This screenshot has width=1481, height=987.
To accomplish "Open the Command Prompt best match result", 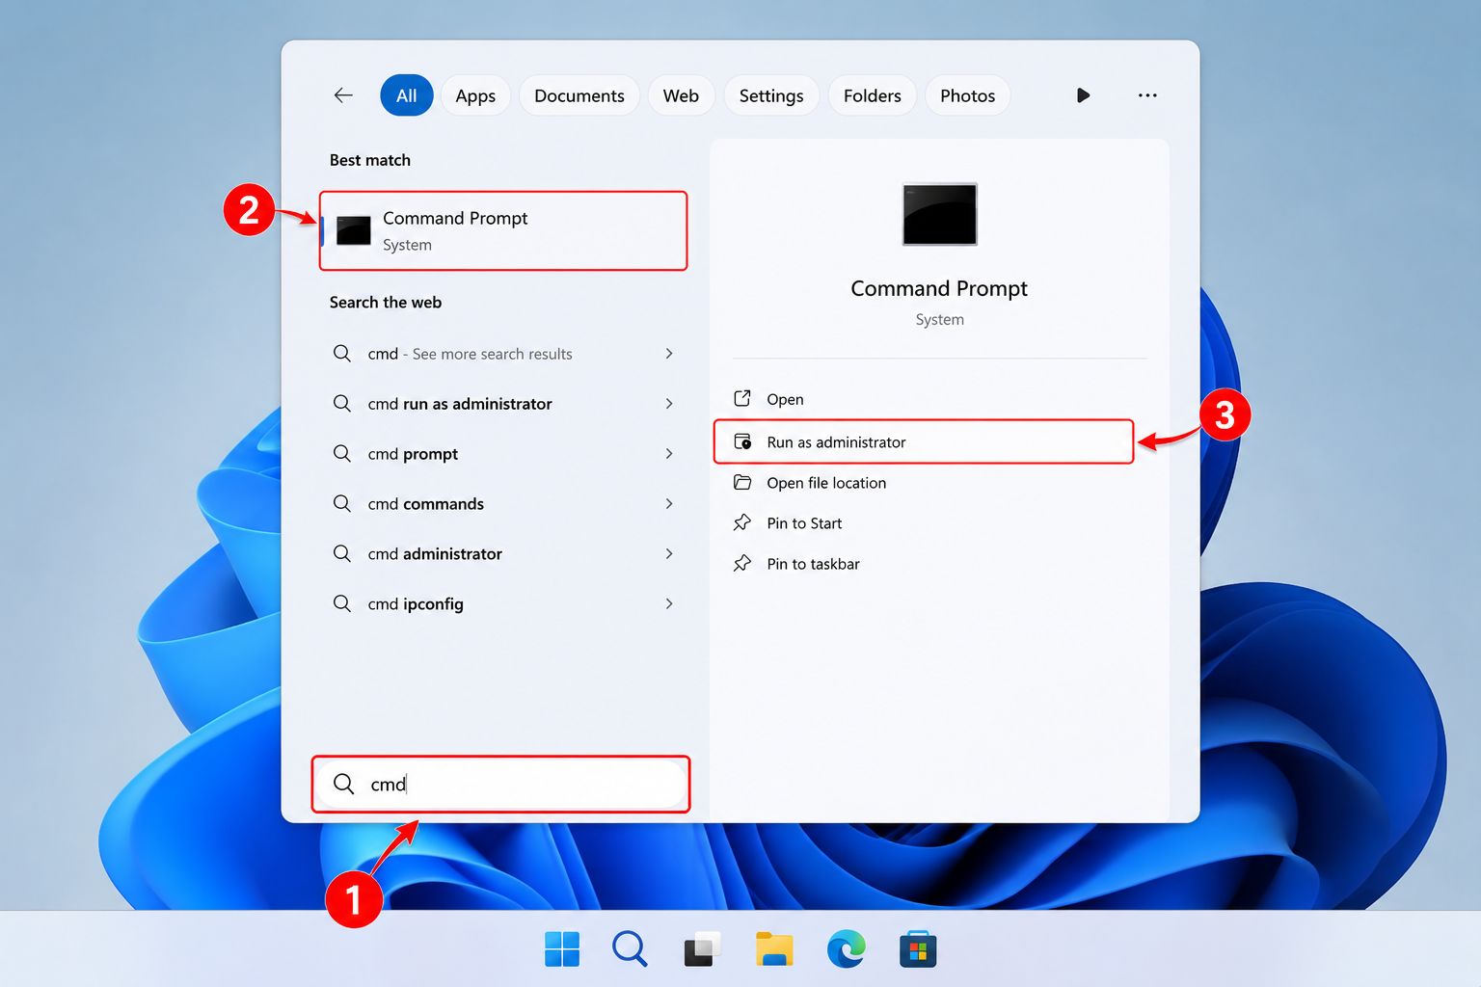I will [503, 230].
